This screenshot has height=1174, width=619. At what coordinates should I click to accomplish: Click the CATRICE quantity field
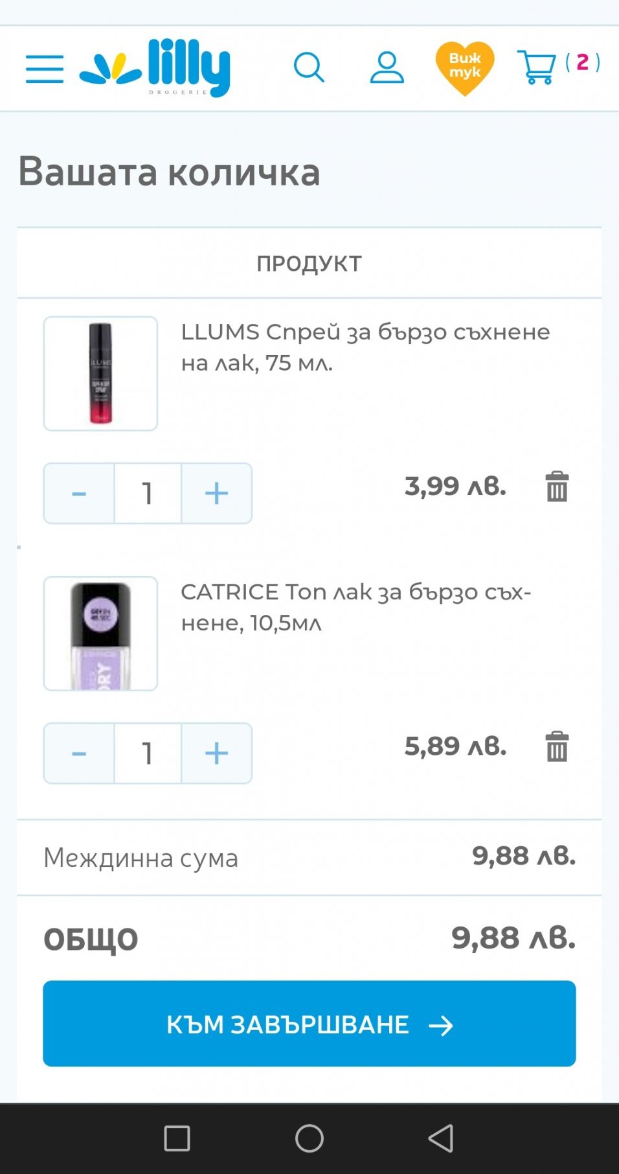[x=148, y=754]
